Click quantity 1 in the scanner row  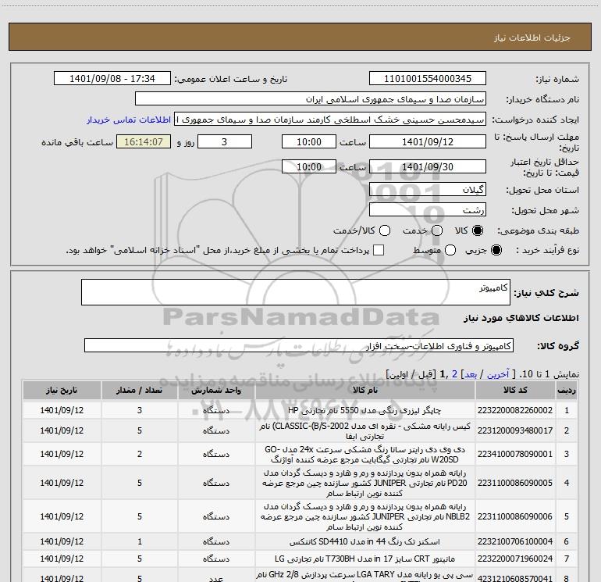point(140,541)
